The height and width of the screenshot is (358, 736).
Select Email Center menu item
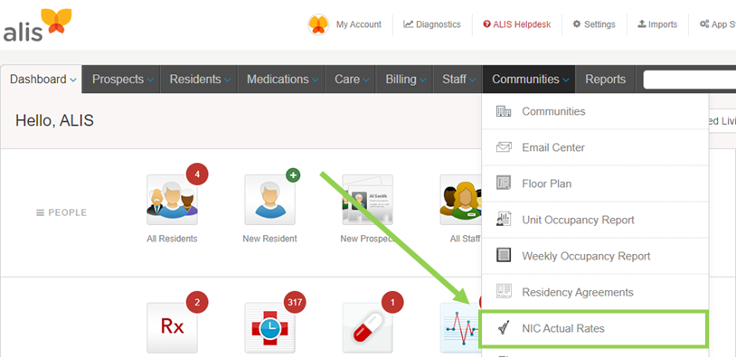pos(595,147)
